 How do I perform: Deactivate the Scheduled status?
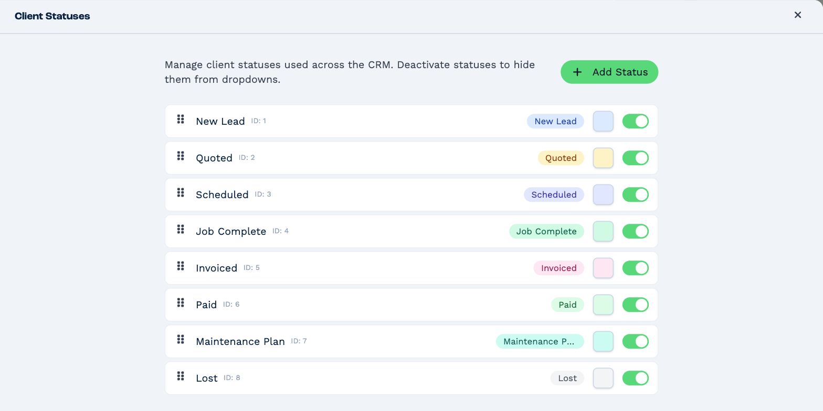click(x=636, y=194)
